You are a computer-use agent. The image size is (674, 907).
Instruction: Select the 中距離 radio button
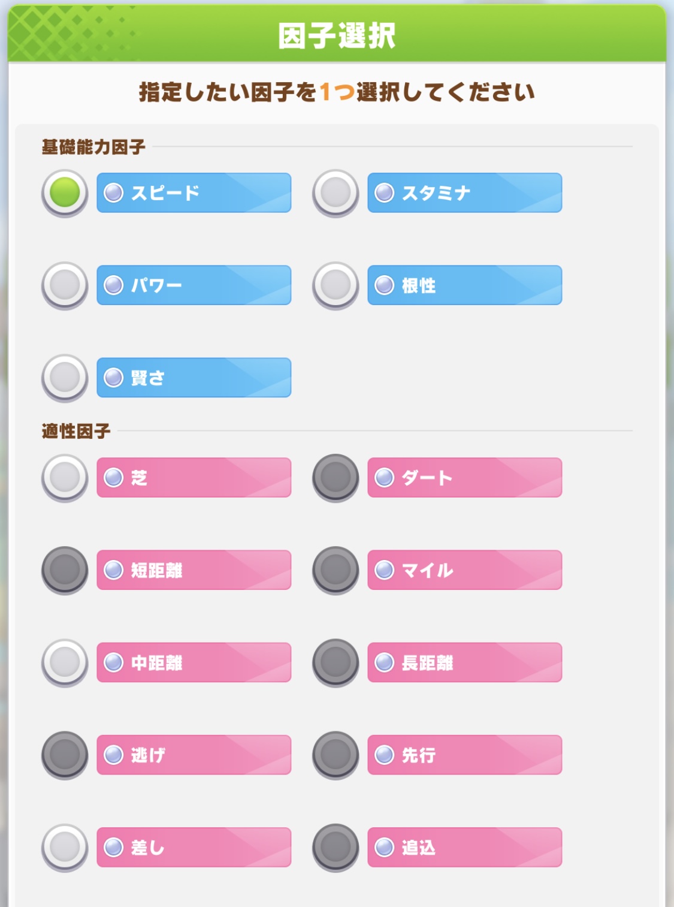tap(65, 662)
